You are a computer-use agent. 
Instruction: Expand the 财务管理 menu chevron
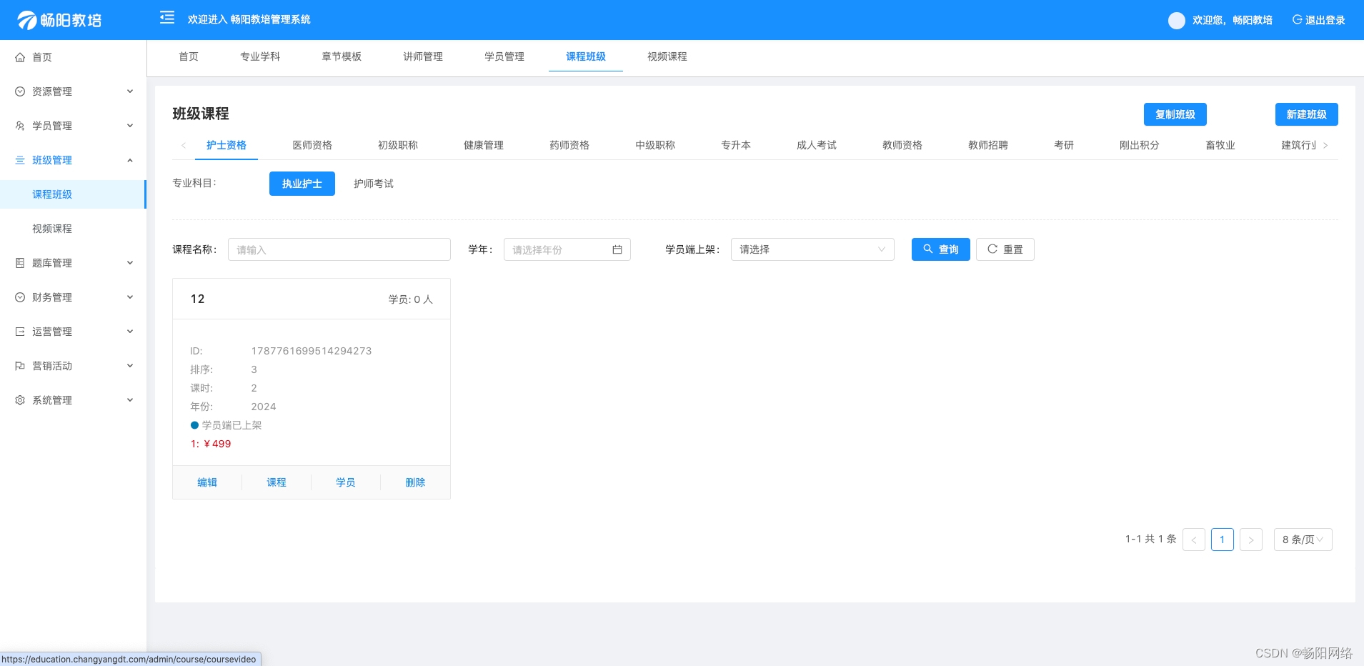130,297
